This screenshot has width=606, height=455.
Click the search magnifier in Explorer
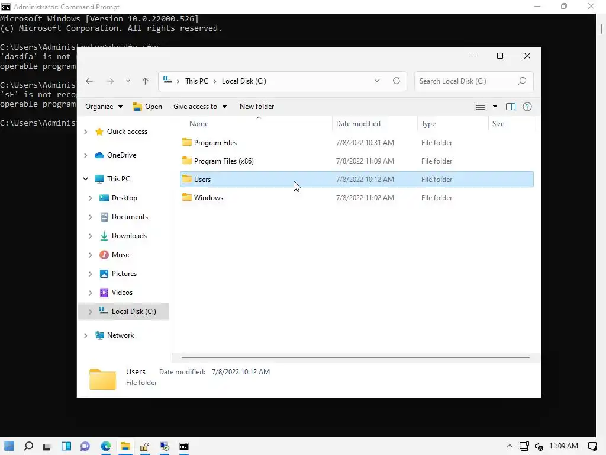[522, 81]
